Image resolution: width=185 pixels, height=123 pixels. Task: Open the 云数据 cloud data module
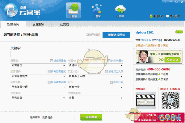click(120, 11)
